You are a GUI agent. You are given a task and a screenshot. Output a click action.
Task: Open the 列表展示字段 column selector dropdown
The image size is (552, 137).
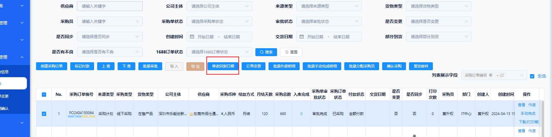(521, 75)
